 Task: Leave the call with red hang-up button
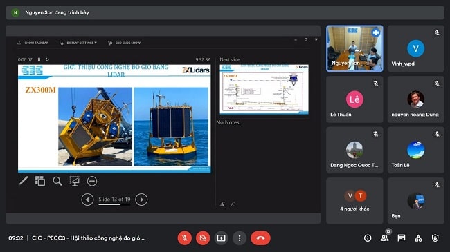(260, 238)
